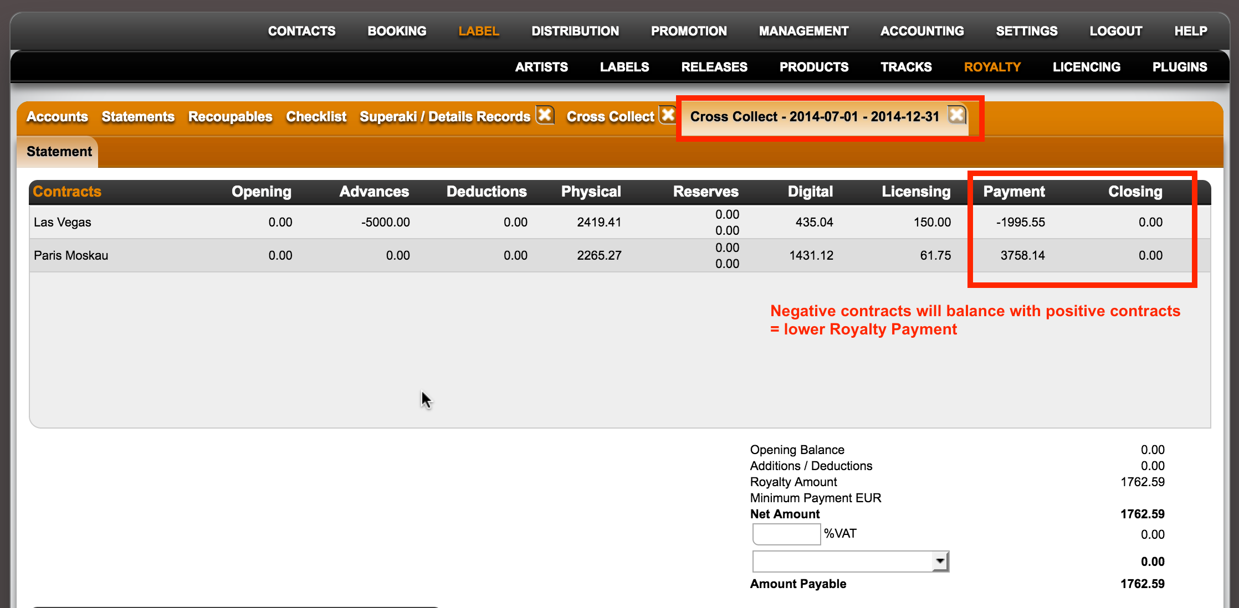Select the Paris Moskau contract row
This screenshot has height=608, width=1239.
coord(619,255)
